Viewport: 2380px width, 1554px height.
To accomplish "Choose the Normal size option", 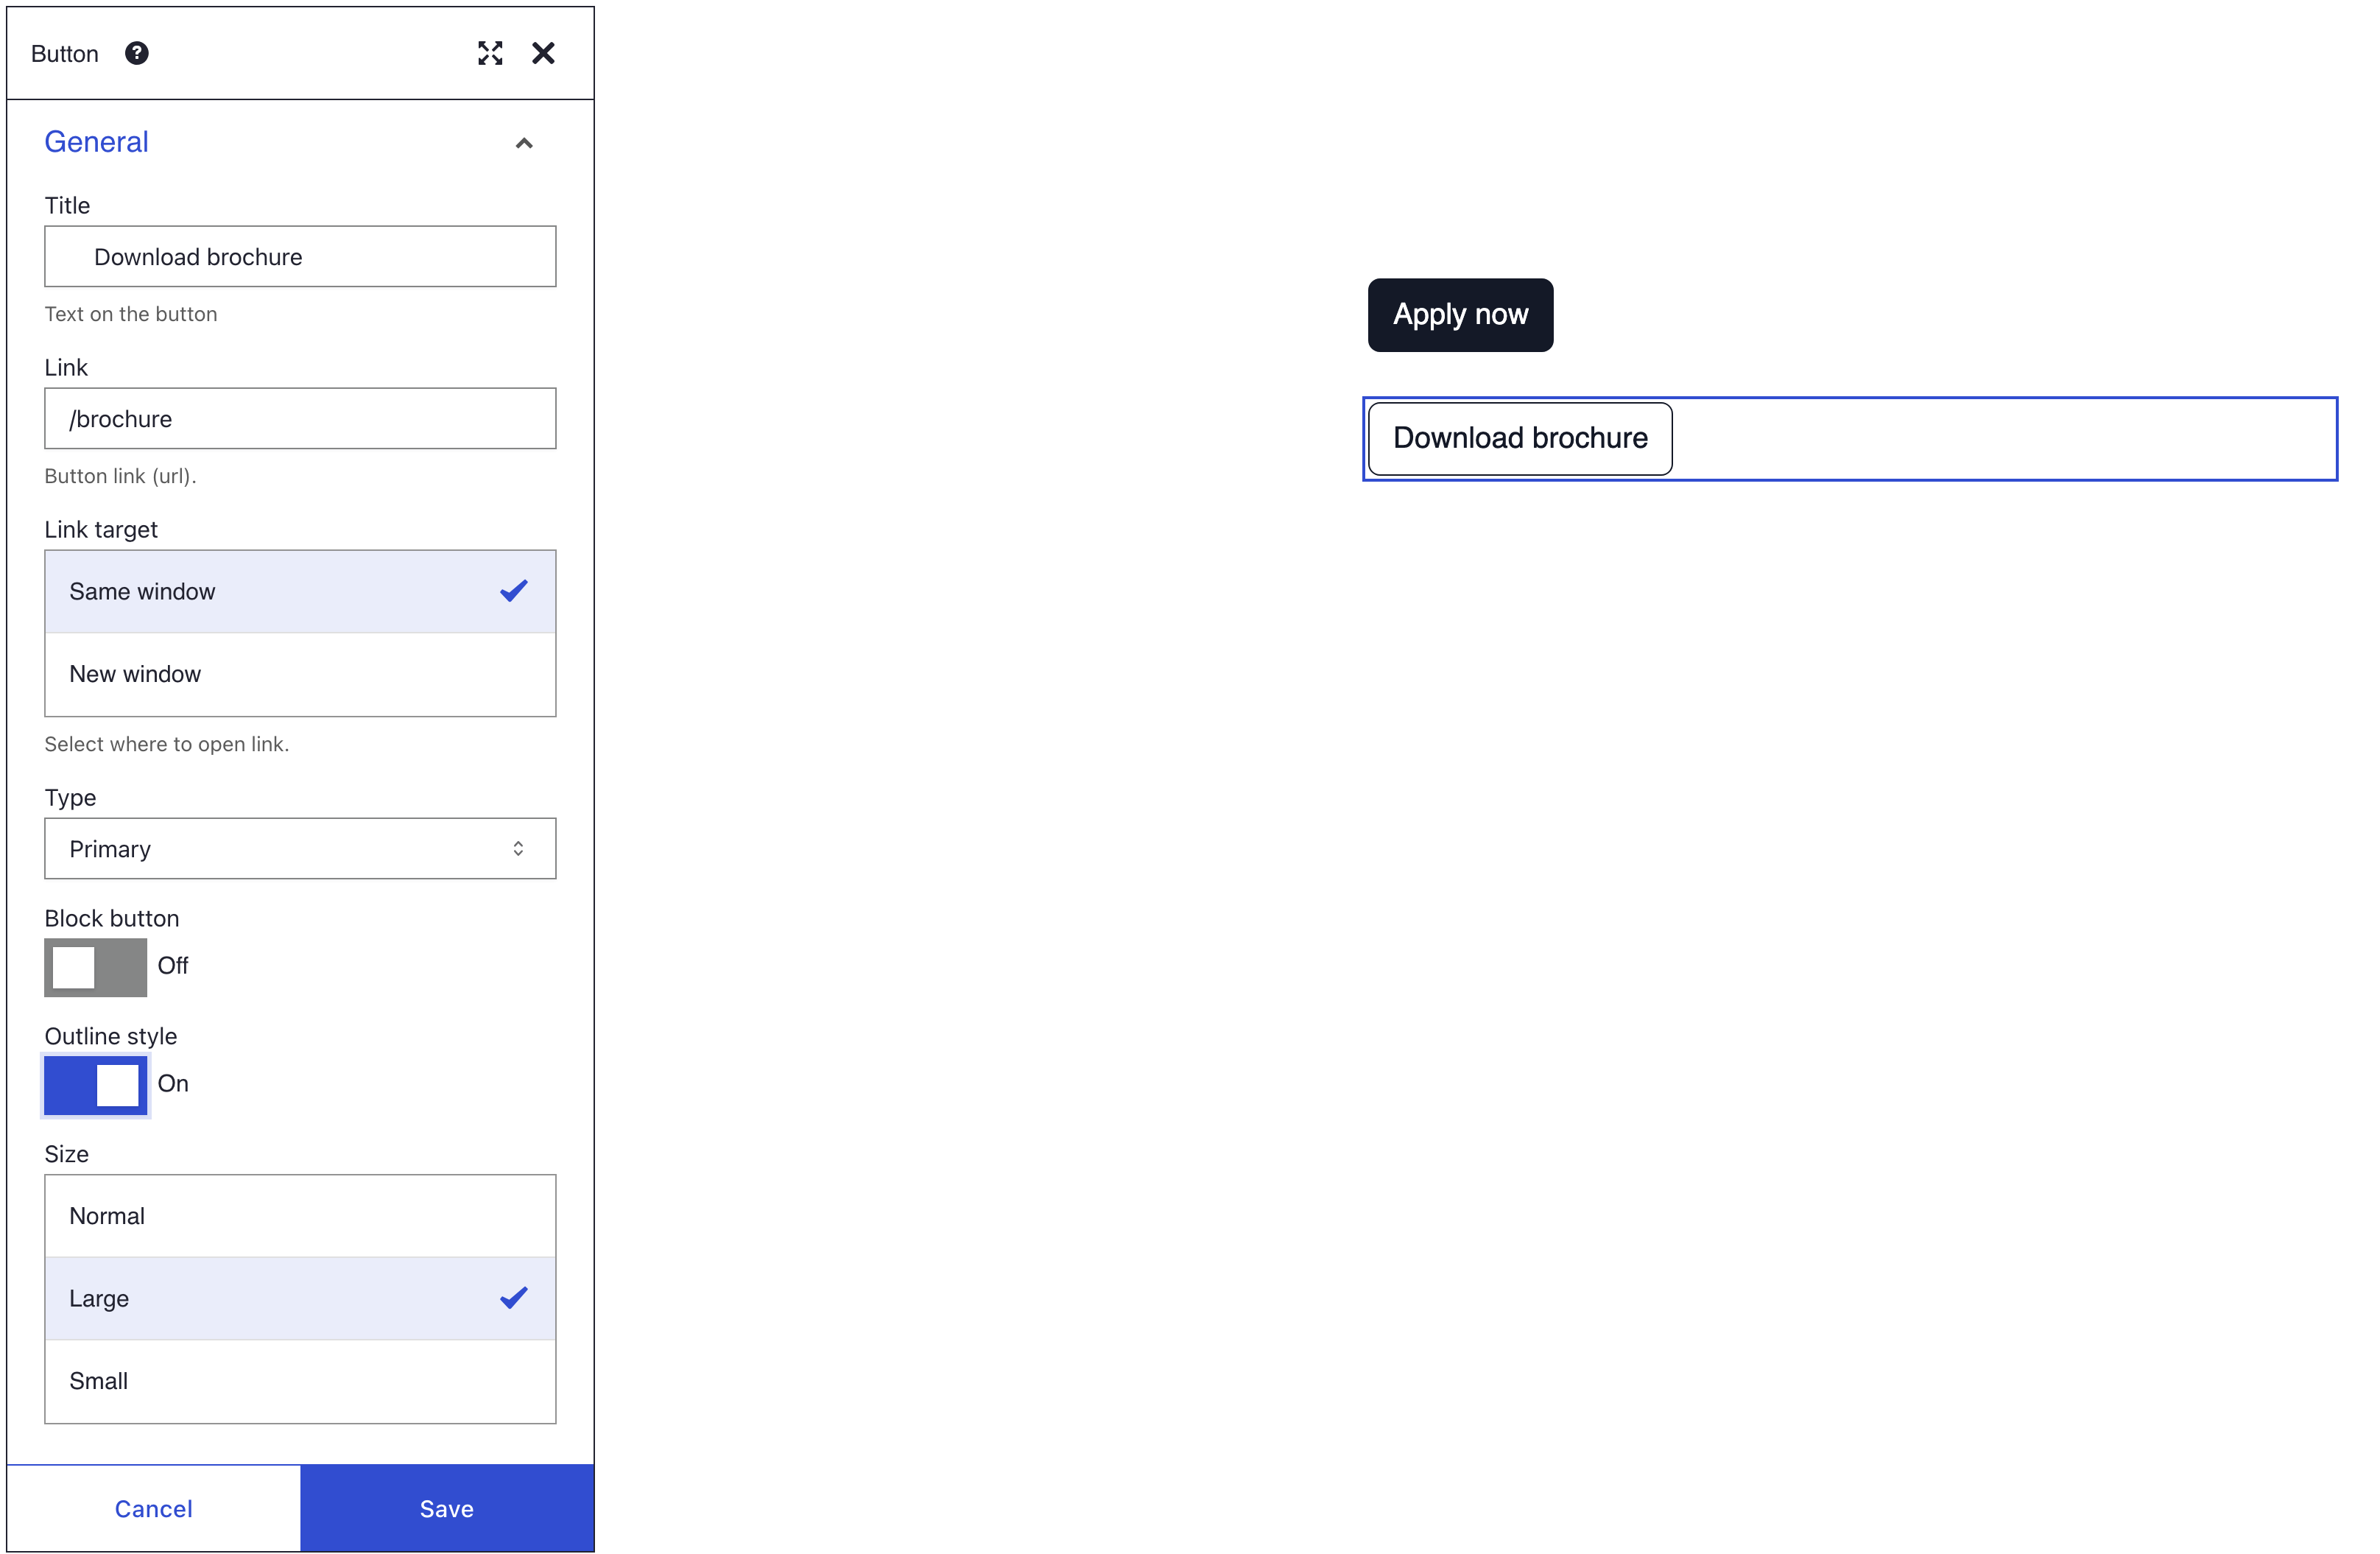I will point(300,1216).
